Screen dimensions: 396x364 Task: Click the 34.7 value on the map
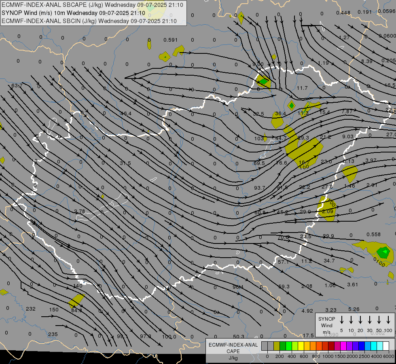point(329,260)
